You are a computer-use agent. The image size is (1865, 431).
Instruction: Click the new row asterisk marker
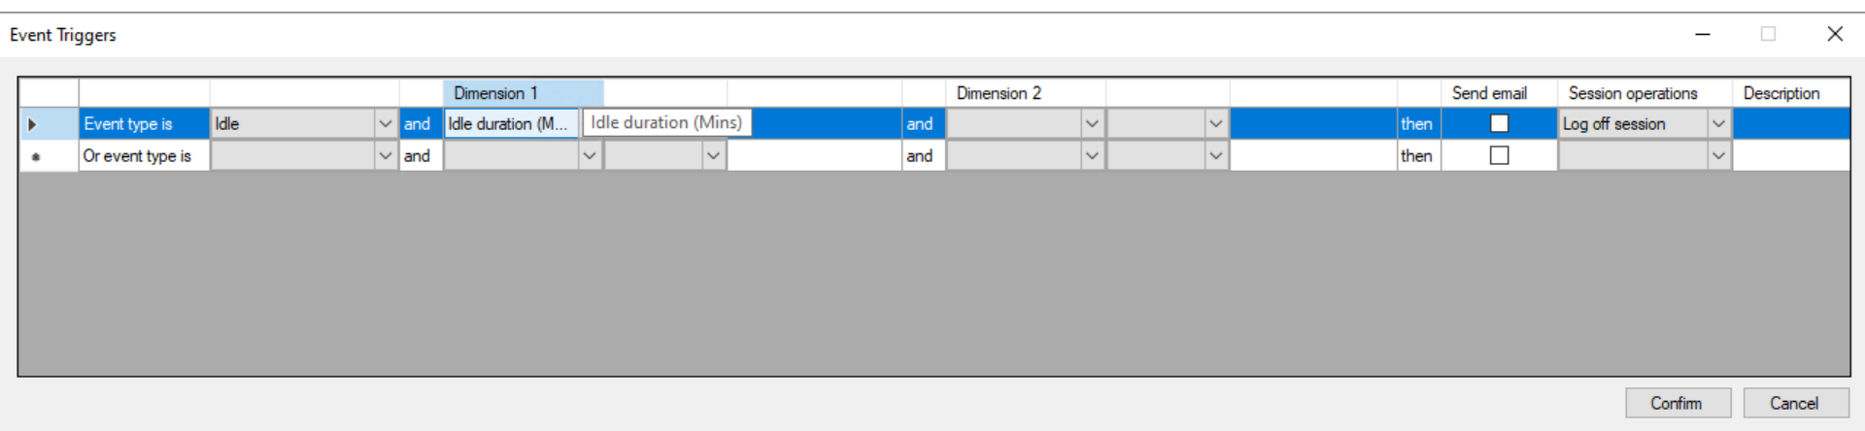(x=36, y=156)
